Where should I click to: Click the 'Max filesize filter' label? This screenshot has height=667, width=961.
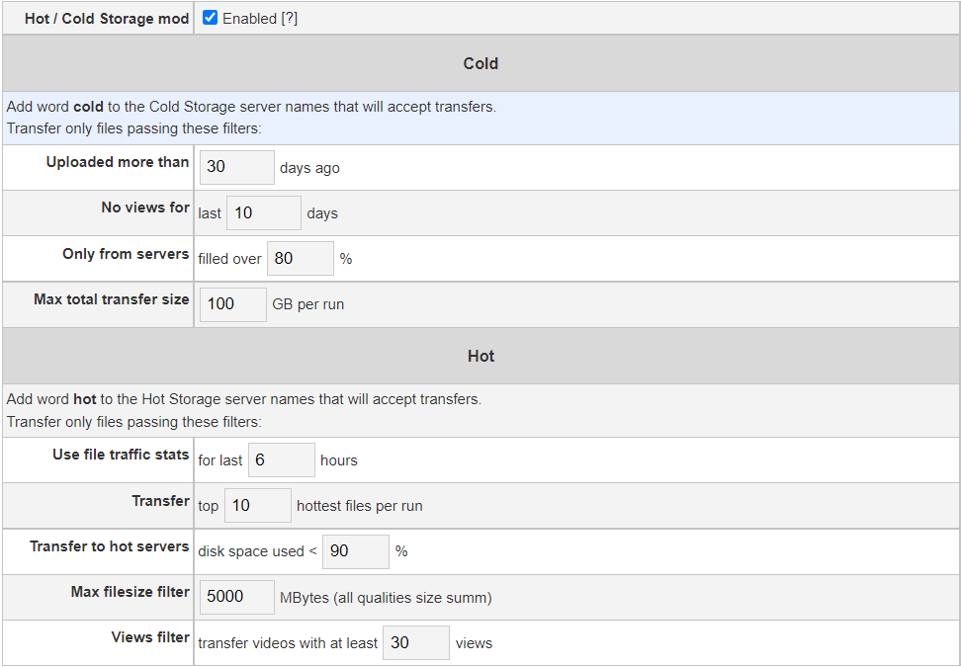(x=130, y=592)
